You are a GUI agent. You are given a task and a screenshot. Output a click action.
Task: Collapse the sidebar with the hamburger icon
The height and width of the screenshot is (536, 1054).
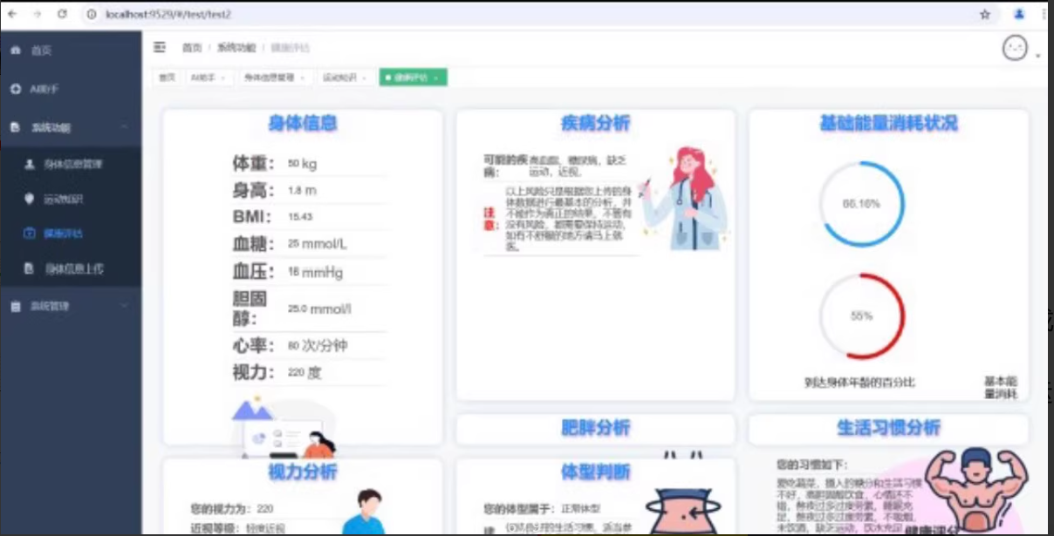[160, 47]
